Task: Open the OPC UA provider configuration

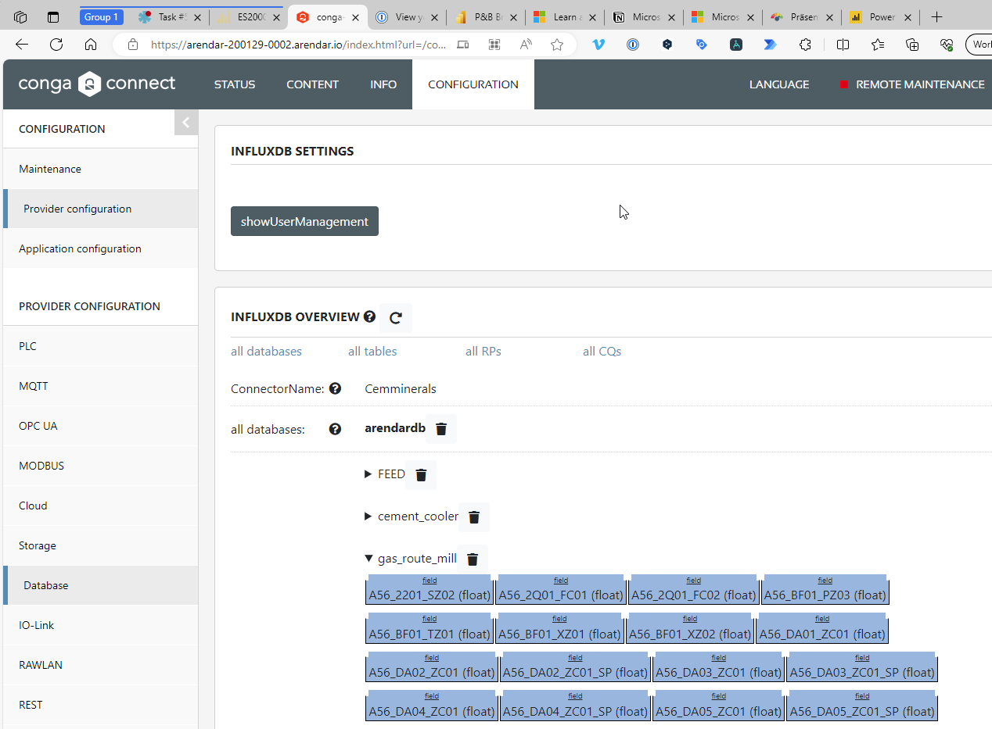Action: [100, 426]
